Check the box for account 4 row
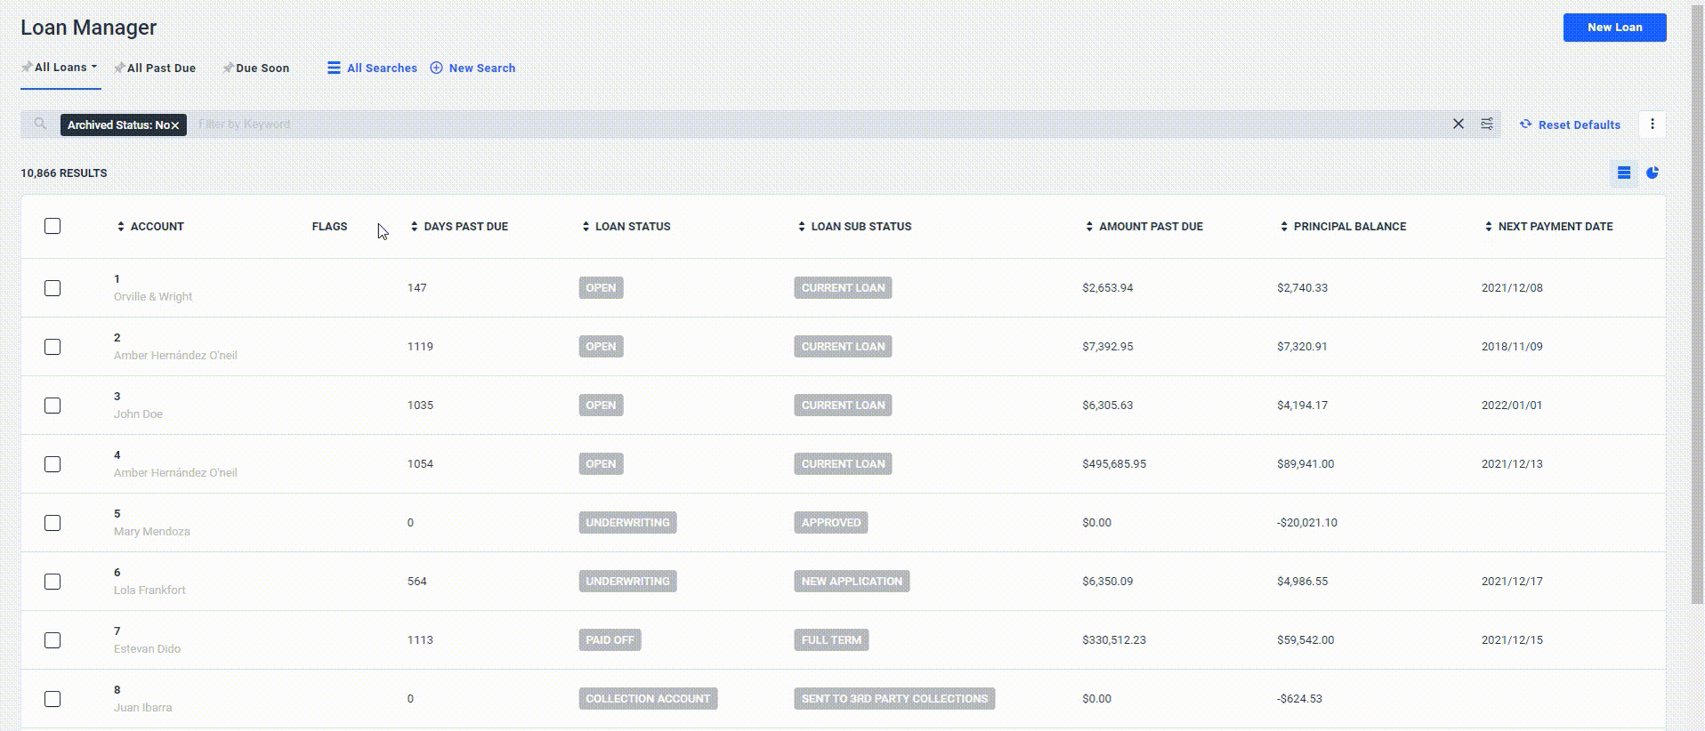The width and height of the screenshot is (1705, 731). [53, 464]
